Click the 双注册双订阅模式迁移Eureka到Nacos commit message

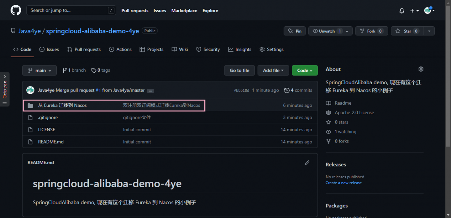point(161,105)
